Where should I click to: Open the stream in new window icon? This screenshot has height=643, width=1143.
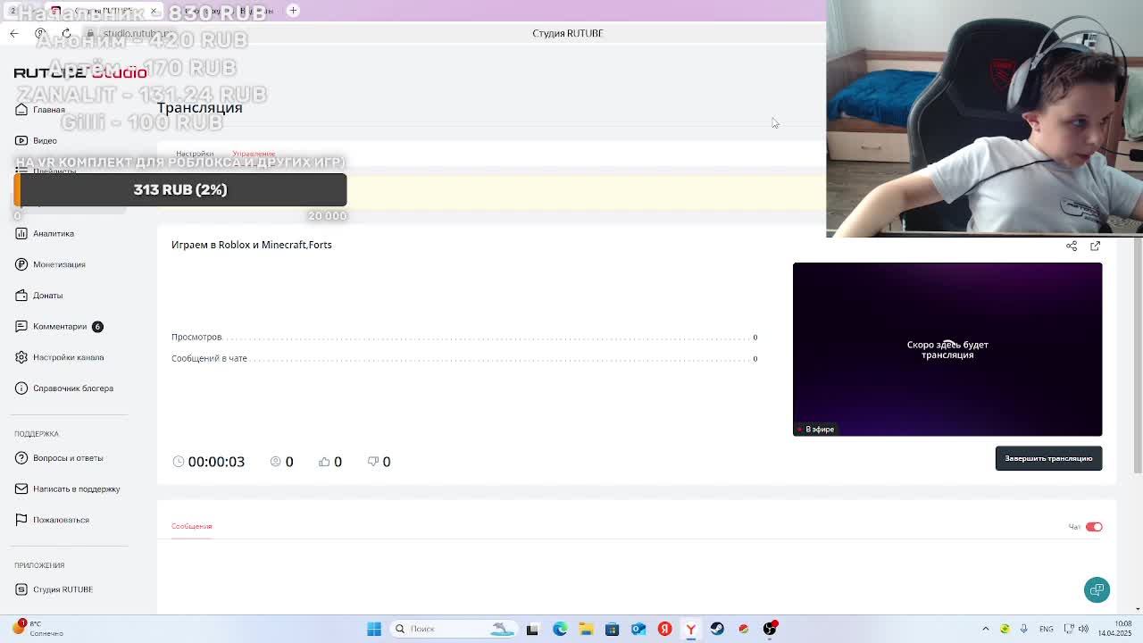tap(1095, 246)
